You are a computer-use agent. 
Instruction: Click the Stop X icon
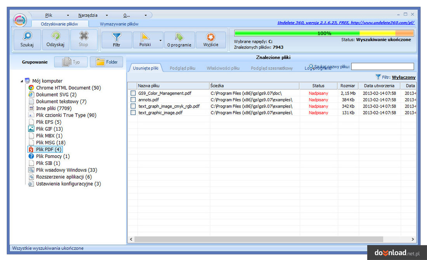pyautogui.click(x=83, y=36)
